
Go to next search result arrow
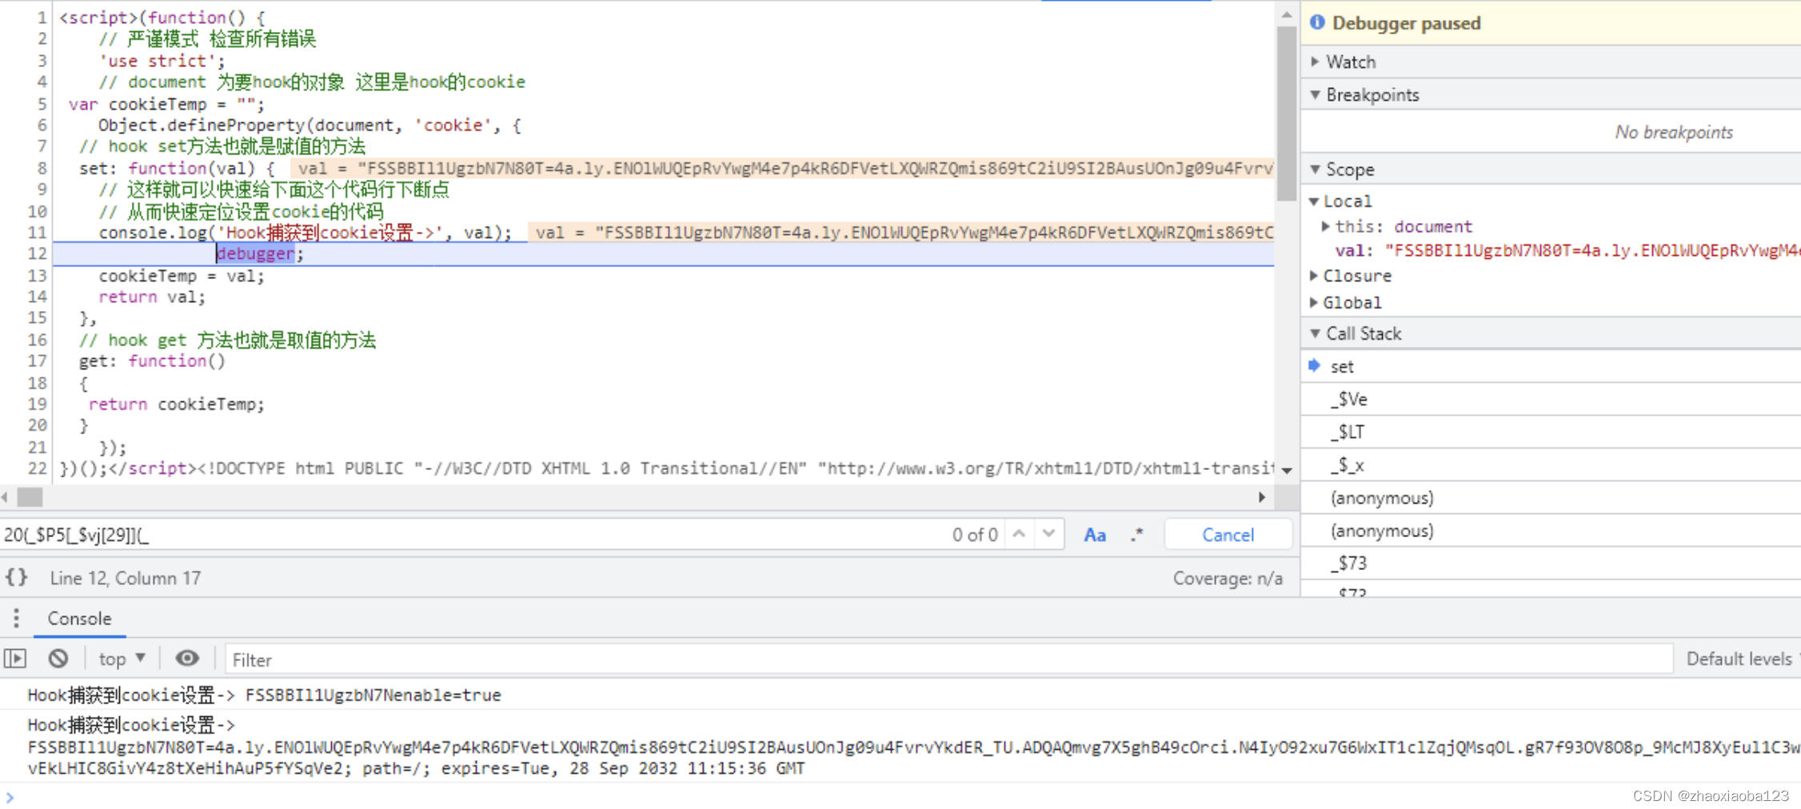coord(1048,534)
